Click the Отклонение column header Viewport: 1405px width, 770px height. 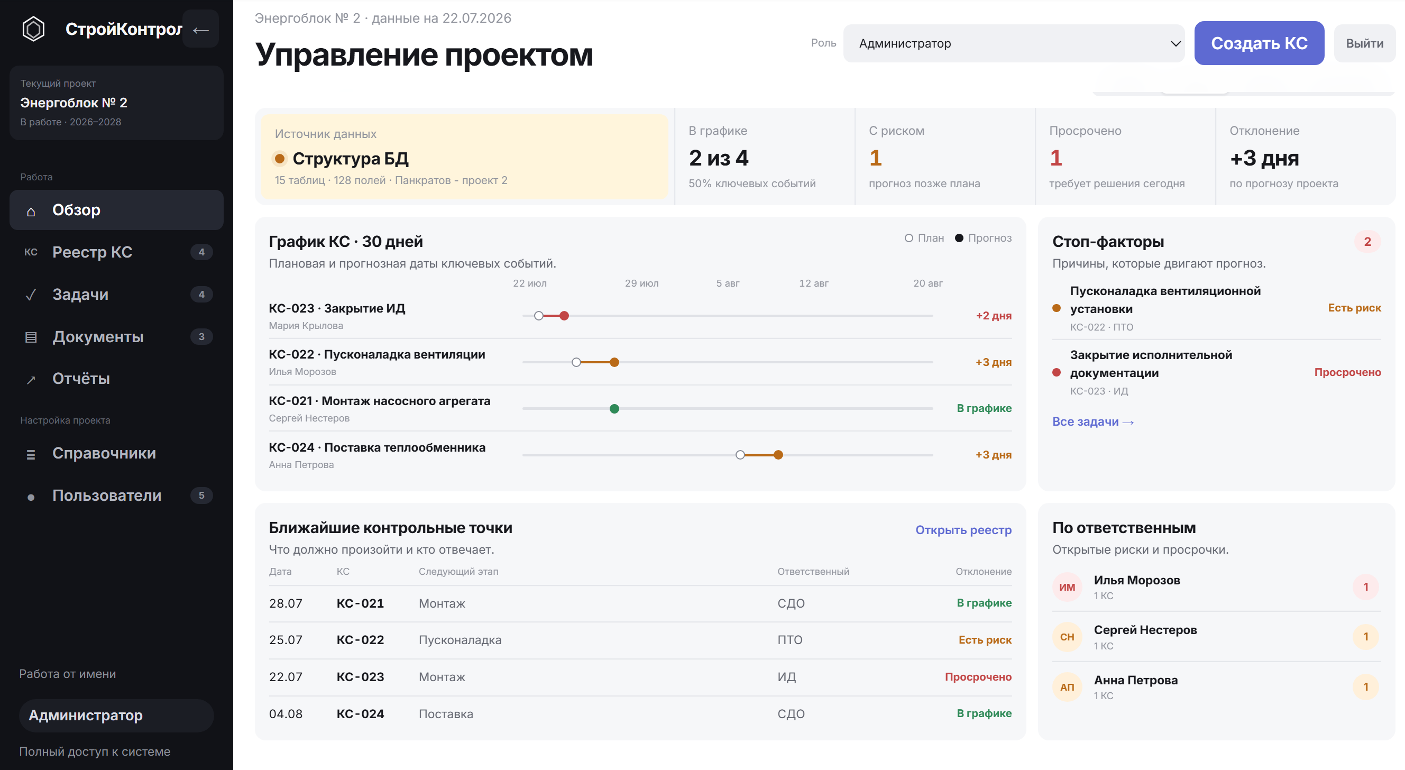point(984,572)
